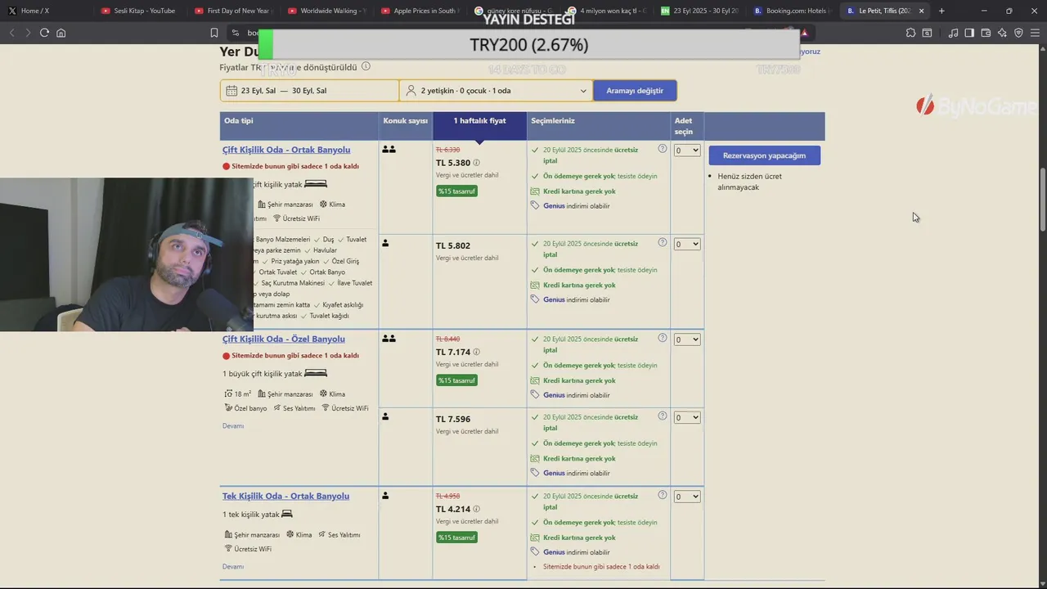
Task: Click info icon beside TL 5.380 price
Action: tap(476, 163)
